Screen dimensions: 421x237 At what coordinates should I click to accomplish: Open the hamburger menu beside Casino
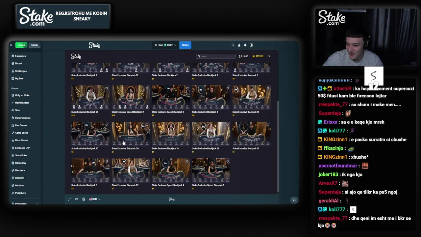11,45
